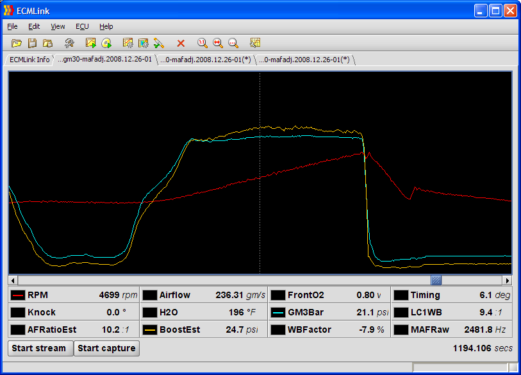Click the 1:1 zoom reset magnifier icon

click(203, 43)
